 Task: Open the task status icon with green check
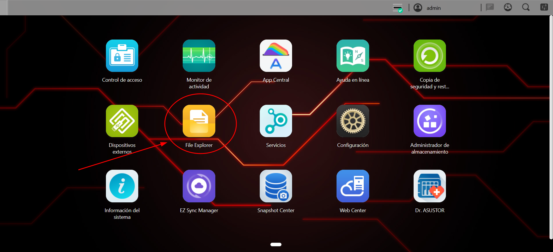click(398, 8)
